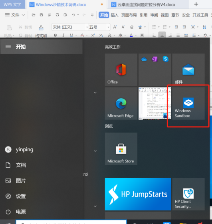Open the 文件 file menu

click(15, 15)
